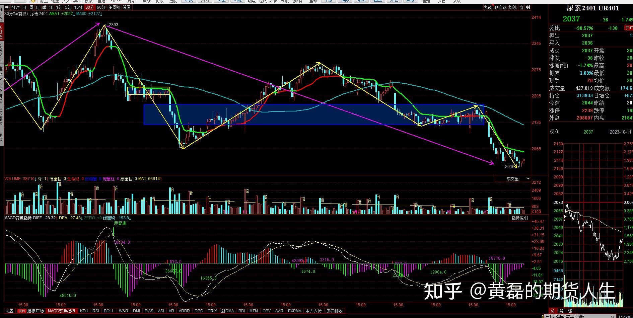Click the 2393 high price label

[x=113, y=25]
